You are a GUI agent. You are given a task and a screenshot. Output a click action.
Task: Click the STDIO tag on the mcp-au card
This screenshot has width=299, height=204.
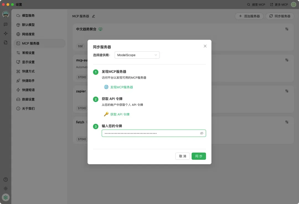pyautogui.click(x=82, y=77)
